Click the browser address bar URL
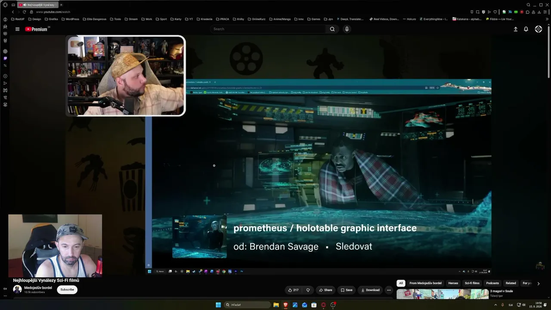This screenshot has width=551, height=310. coord(53,12)
